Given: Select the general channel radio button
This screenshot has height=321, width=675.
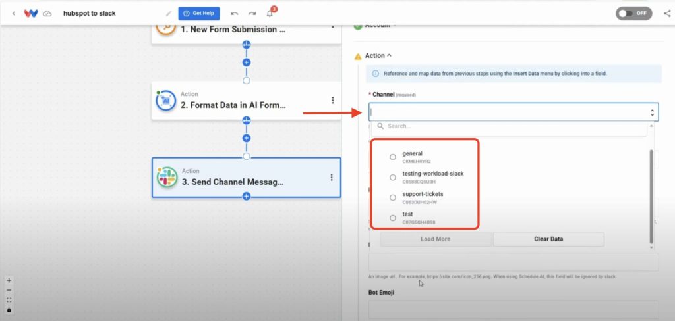Looking at the screenshot, I should (393, 157).
